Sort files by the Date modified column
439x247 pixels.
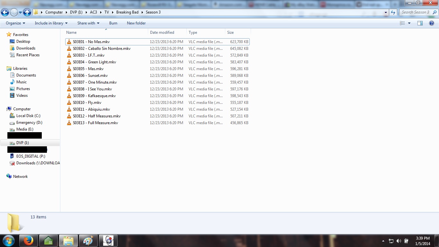[167, 32]
